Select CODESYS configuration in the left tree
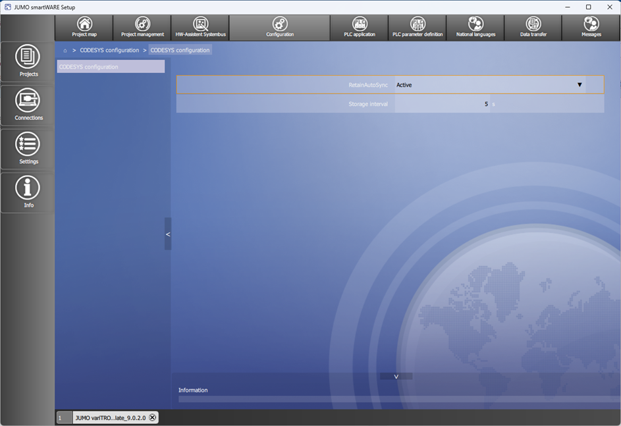The width and height of the screenshot is (621, 426). click(110, 67)
